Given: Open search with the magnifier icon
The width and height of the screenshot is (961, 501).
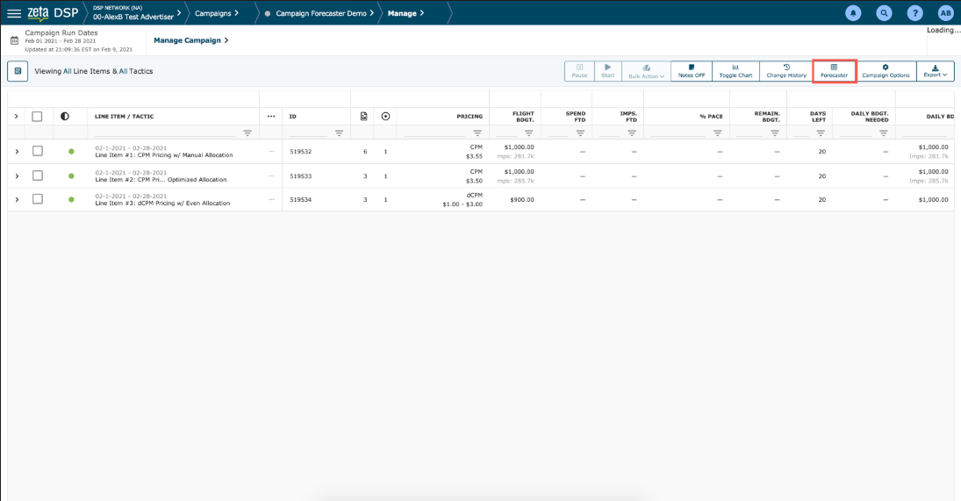Looking at the screenshot, I should [x=884, y=13].
